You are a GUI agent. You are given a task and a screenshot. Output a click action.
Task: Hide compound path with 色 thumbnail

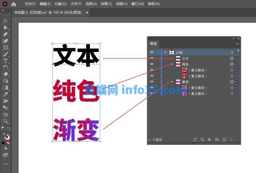click(x=152, y=70)
